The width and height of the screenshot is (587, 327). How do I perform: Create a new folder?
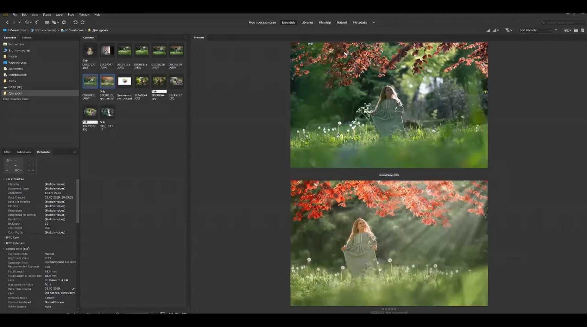tap(576, 30)
